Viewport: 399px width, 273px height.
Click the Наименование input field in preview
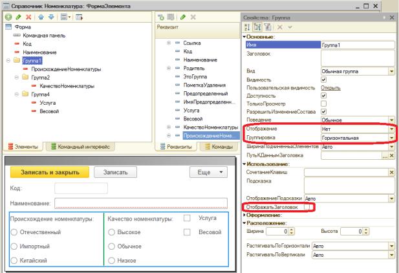click(141, 203)
